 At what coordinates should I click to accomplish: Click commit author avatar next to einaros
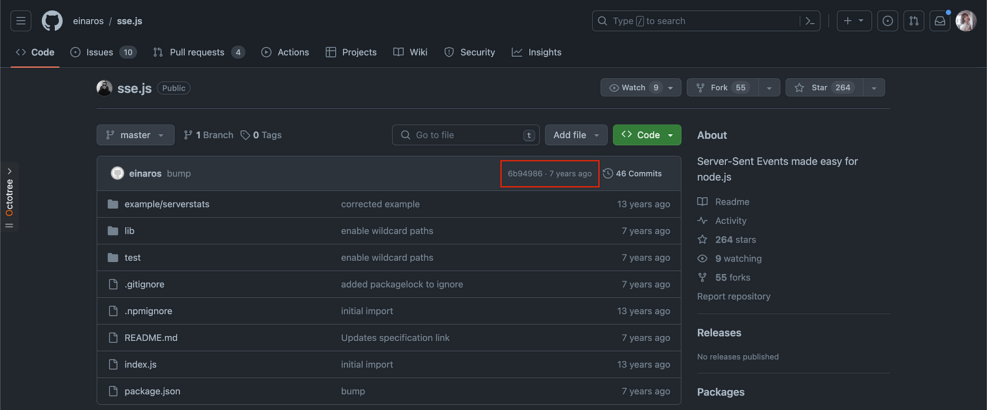(x=117, y=173)
